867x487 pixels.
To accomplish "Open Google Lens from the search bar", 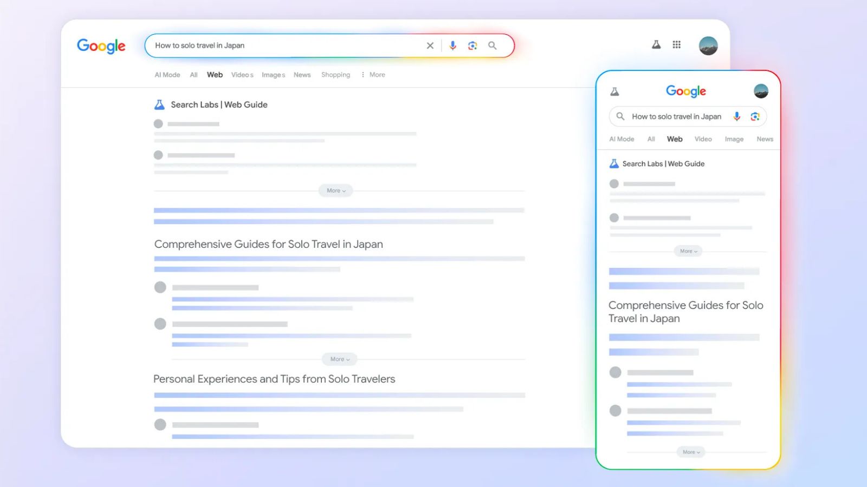I will click(472, 45).
